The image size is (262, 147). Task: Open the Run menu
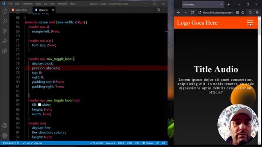coord(52,4)
